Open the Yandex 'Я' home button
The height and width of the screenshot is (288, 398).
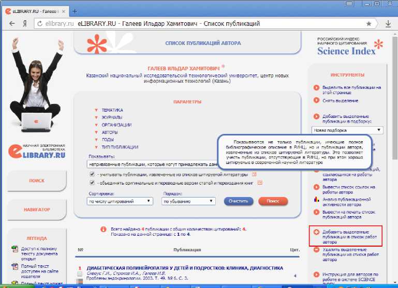pyautogui.click(x=25, y=24)
